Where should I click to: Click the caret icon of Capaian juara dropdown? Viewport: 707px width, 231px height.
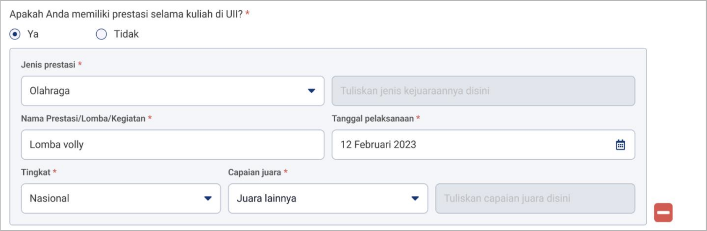pyautogui.click(x=415, y=198)
